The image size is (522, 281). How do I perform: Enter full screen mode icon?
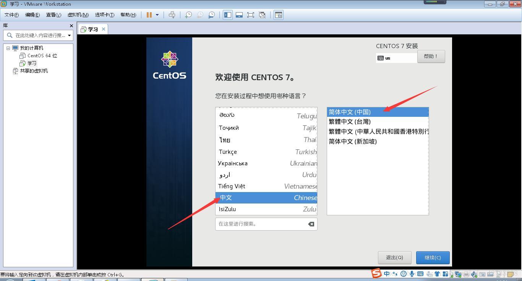pyautogui.click(x=251, y=15)
